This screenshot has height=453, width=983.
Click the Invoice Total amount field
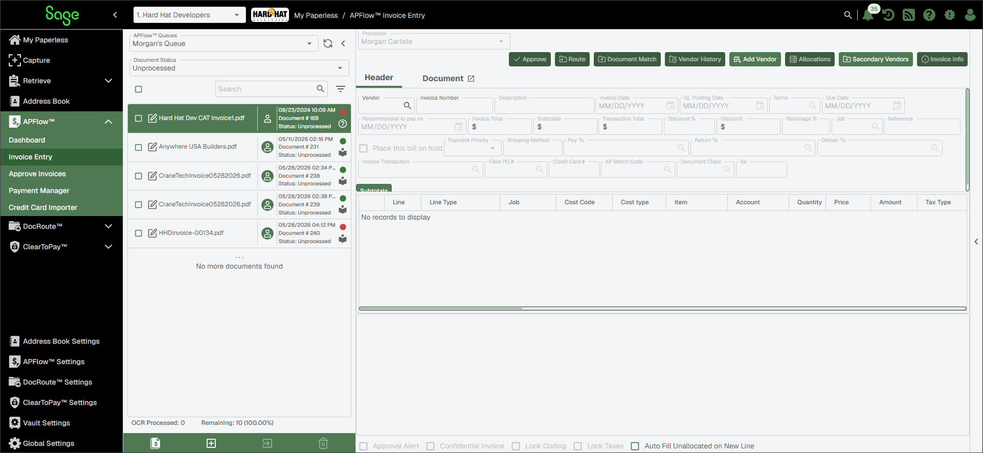click(x=500, y=127)
